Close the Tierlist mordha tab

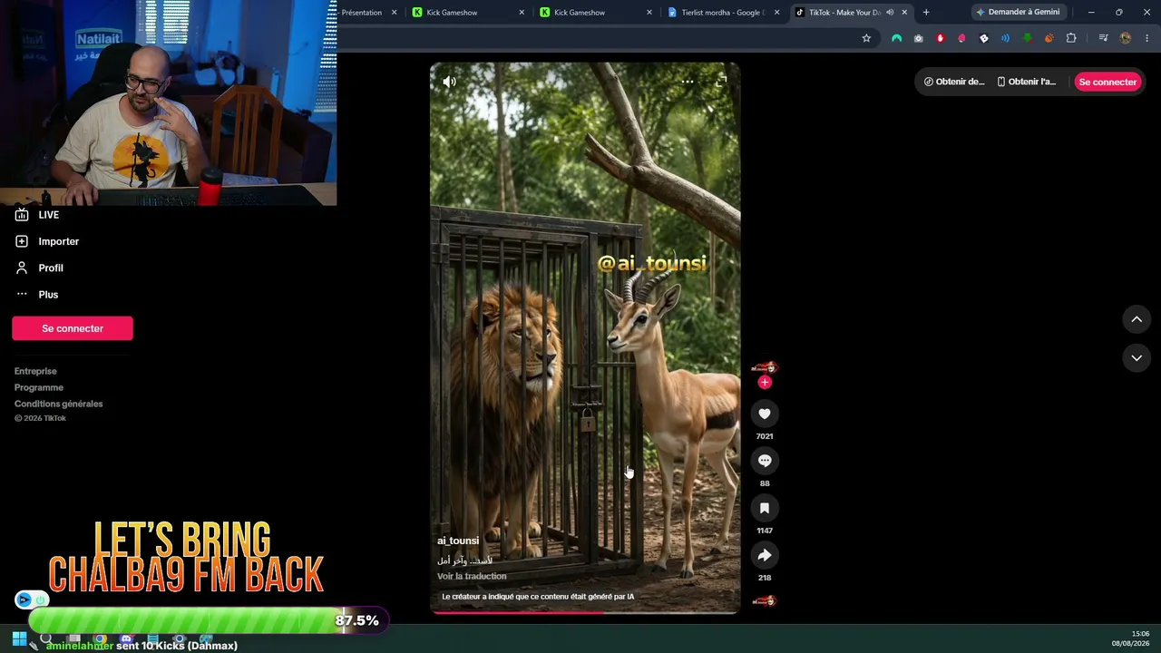click(x=776, y=13)
